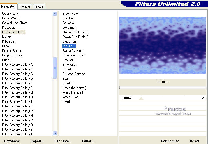This screenshot has width=208, height=144.
Task: Choose the Deformer filter
Action: click(x=69, y=28)
